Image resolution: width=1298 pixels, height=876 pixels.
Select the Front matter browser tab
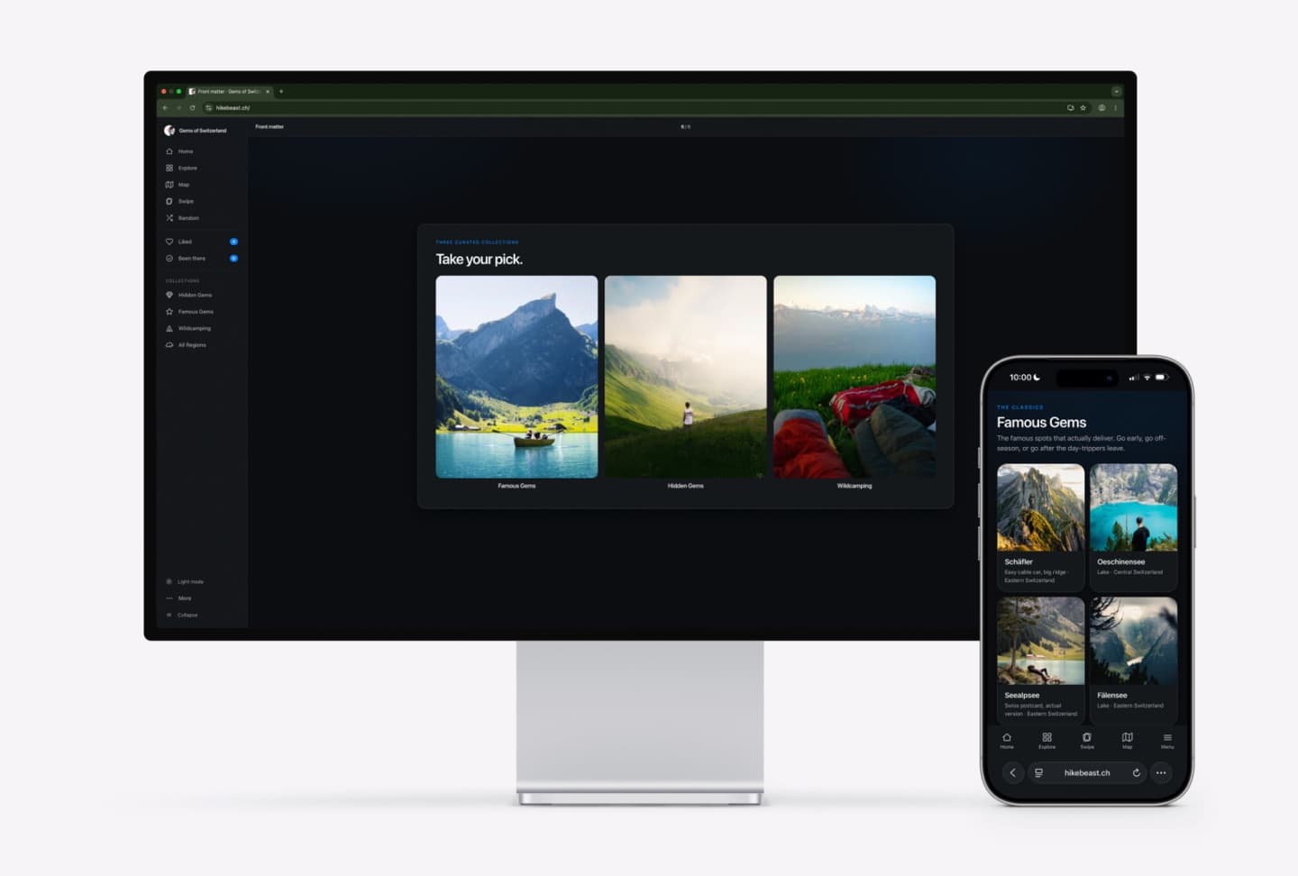point(229,91)
